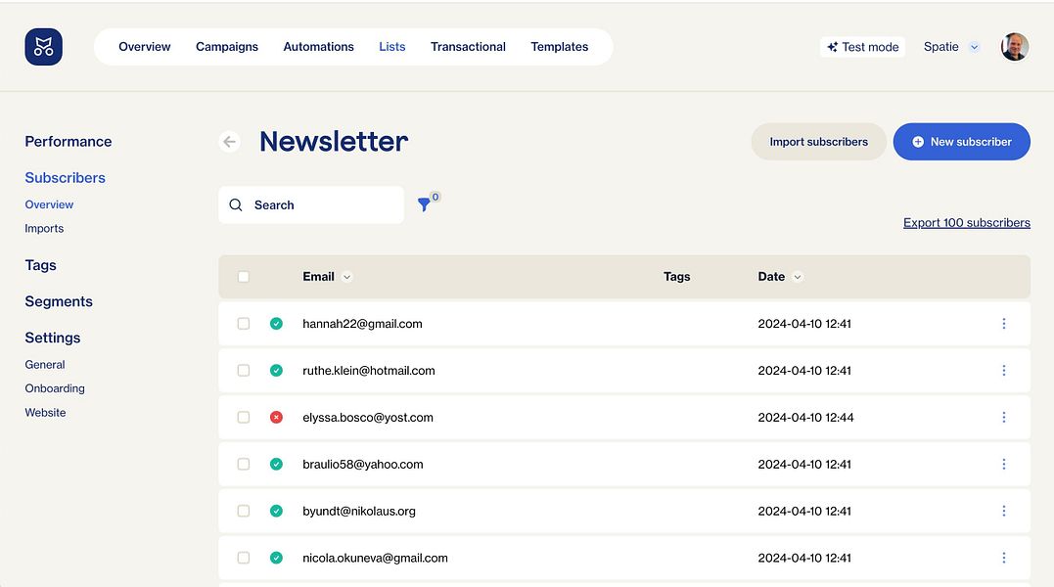The width and height of the screenshot is (1054, 587).
Task: Click the Mailcoach logo icon
Action: click(x=43, y=46)
